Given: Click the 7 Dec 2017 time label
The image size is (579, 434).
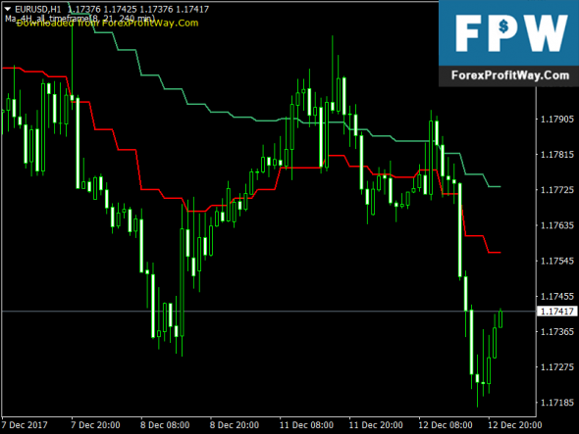Looking at the screenshot, I should (x=25, y=425).
